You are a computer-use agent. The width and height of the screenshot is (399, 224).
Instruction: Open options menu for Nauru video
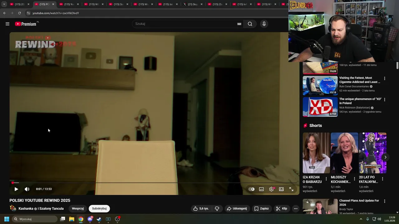(384, 78)
